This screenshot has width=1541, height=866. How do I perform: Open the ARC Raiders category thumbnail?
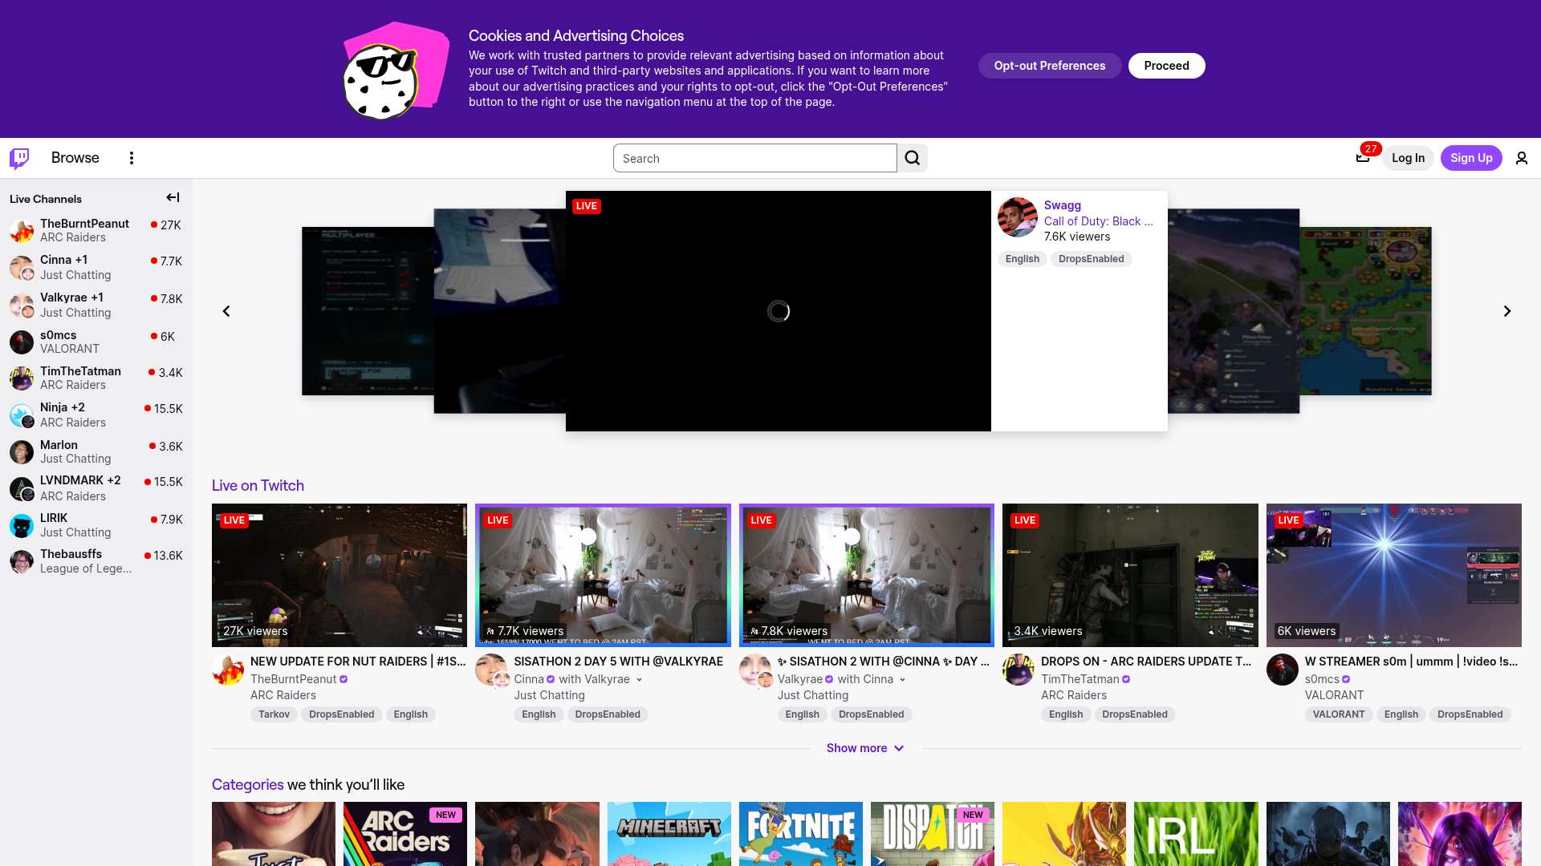(x=405, y=834)
